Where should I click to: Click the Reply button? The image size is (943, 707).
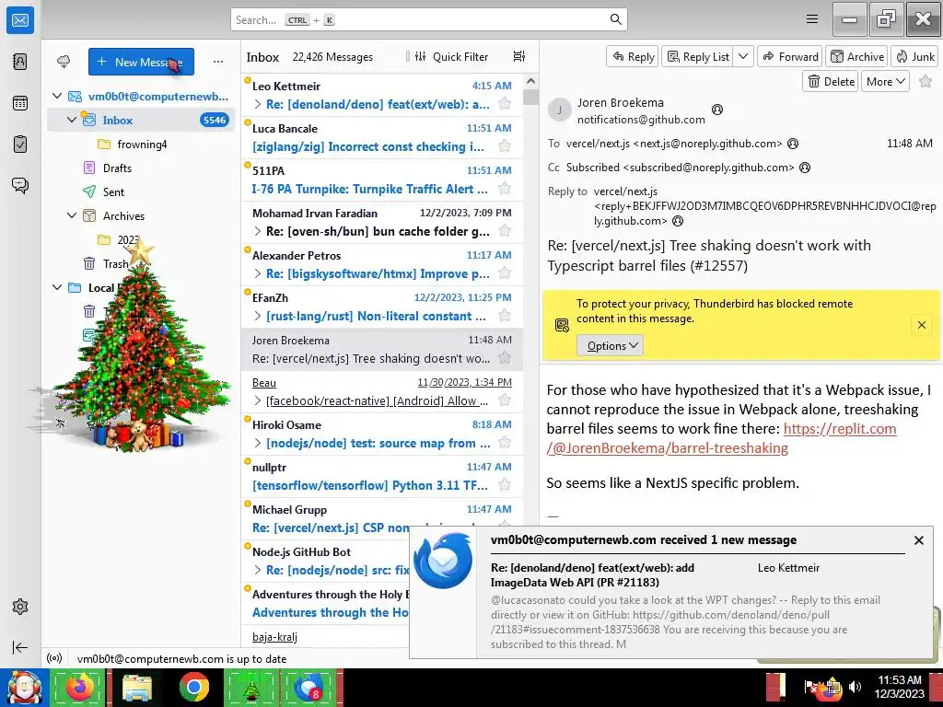[x=632, y=56]
